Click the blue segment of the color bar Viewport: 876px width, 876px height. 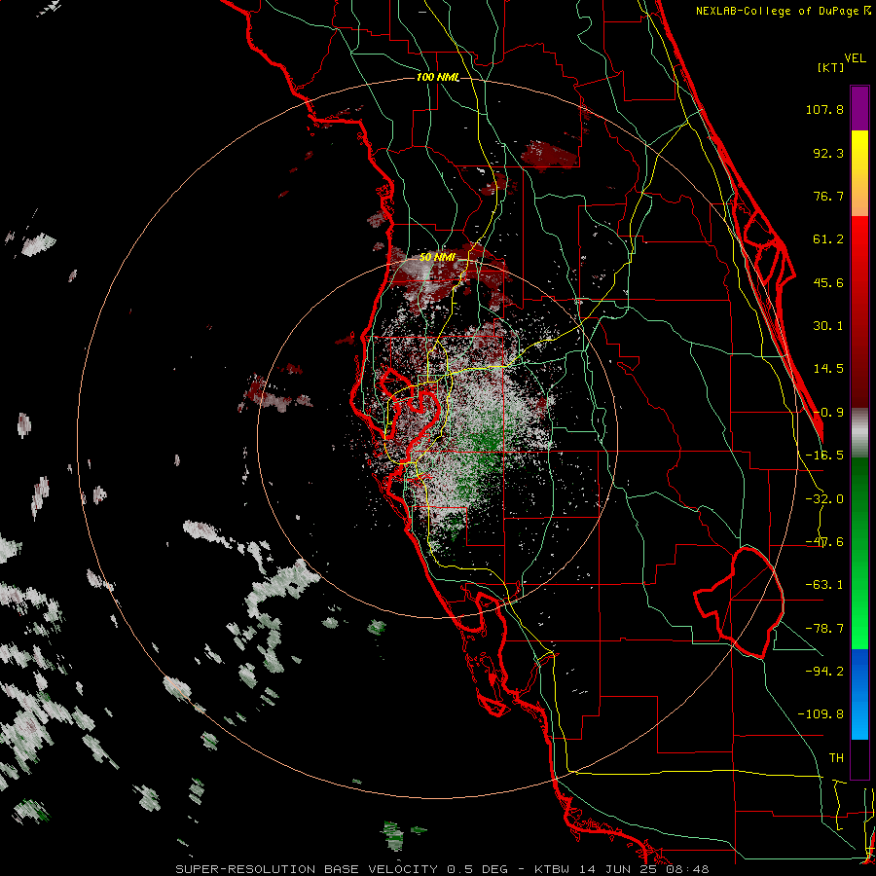[x=859, y=694]
